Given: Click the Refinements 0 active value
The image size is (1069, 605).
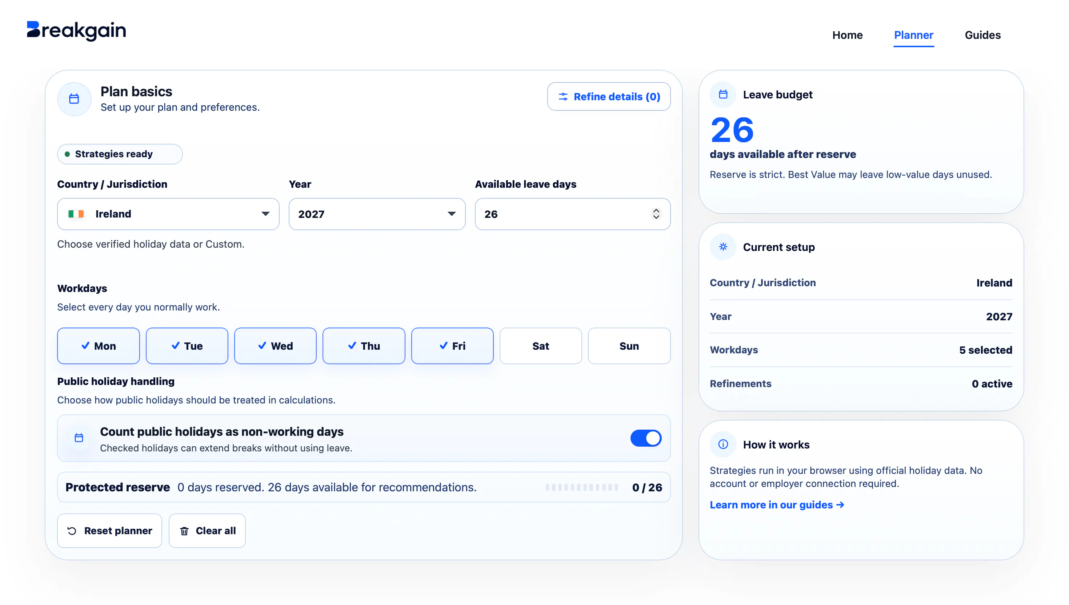Looking at the screenshot, I should [992, 383].
